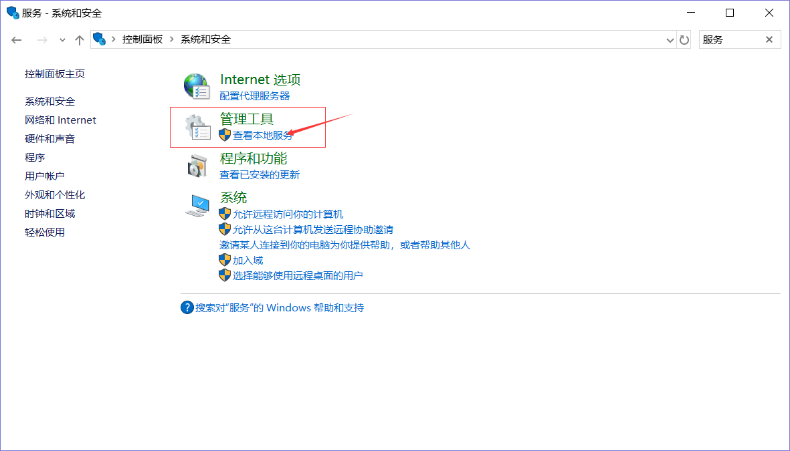
Task: Expand the chevron before 系统和安全 breadcrumb
Action: coord(172,39)
